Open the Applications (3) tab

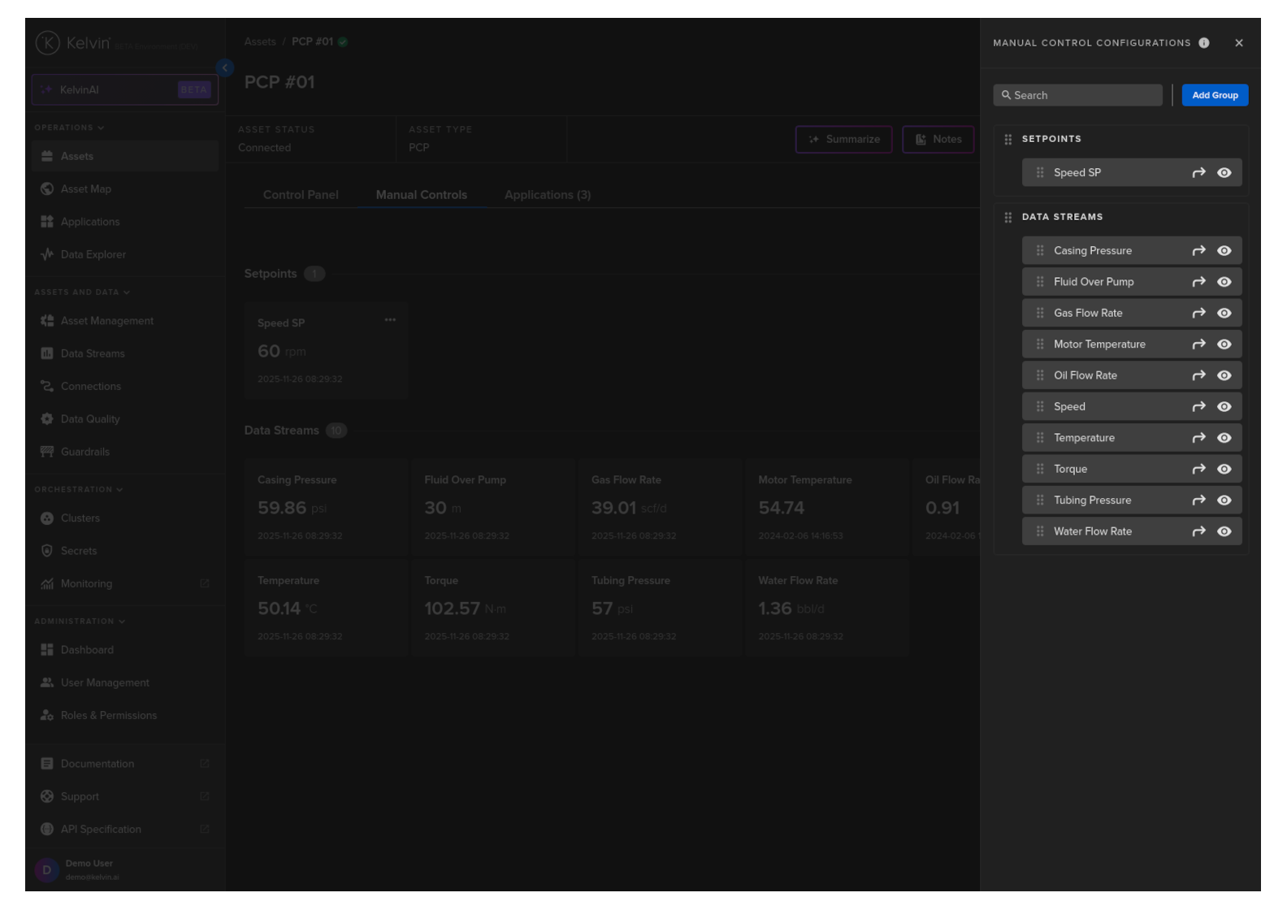tap(547, 195)
